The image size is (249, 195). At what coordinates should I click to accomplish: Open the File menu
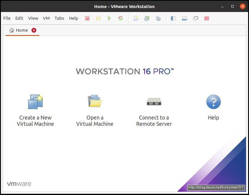[x=7, y=18]
